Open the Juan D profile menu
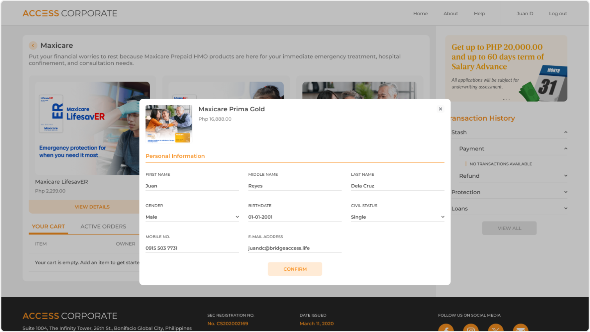Viewport: 590px width, 332px height. (525, 14)
